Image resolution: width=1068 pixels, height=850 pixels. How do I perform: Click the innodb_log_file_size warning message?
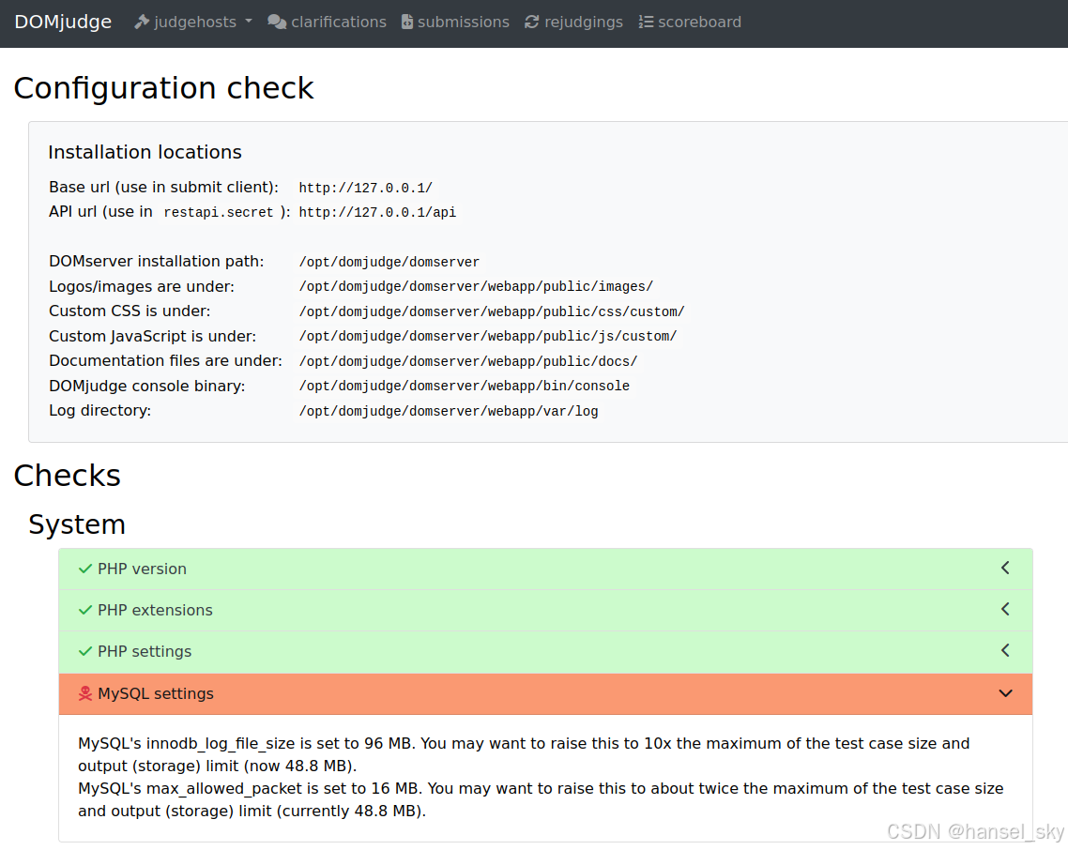(523, 754)
